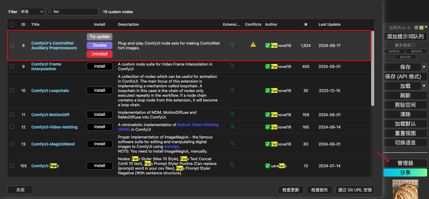Open extension link icon for ControlNet Auxiliary Preprocessors
The image size is (429, 199).
[x=232, y=45]
